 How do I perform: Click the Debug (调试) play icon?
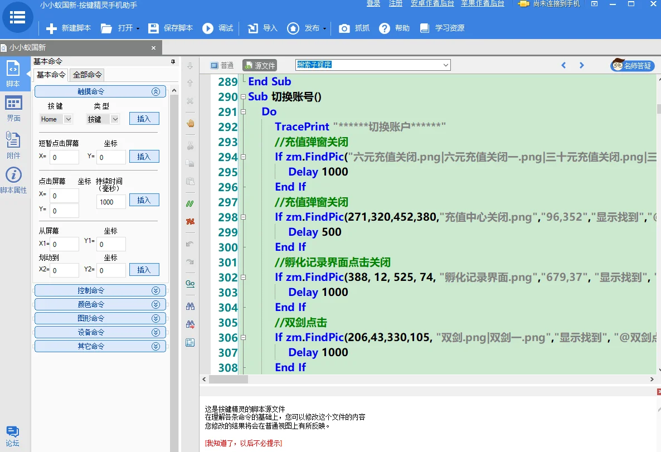click(x=208, y=28)
